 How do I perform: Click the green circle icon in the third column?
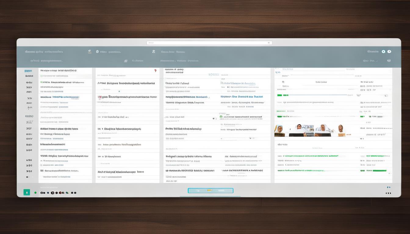tap(221, 117)
